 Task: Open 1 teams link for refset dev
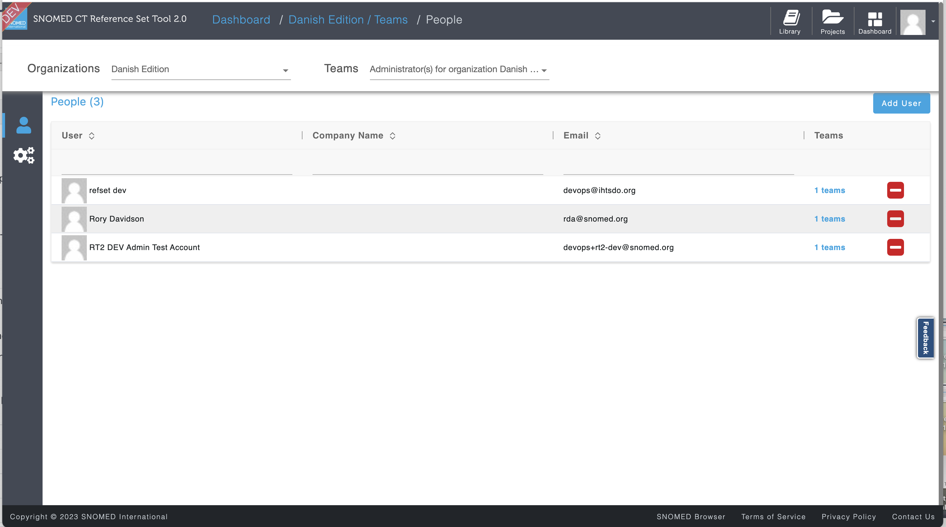(830, 190)
